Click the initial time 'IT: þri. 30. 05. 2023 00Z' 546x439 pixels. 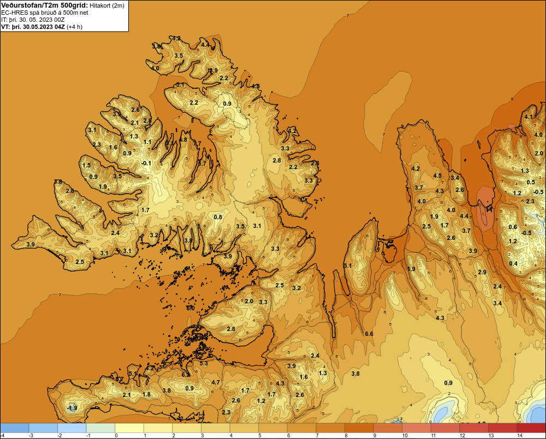pos(33,20)
